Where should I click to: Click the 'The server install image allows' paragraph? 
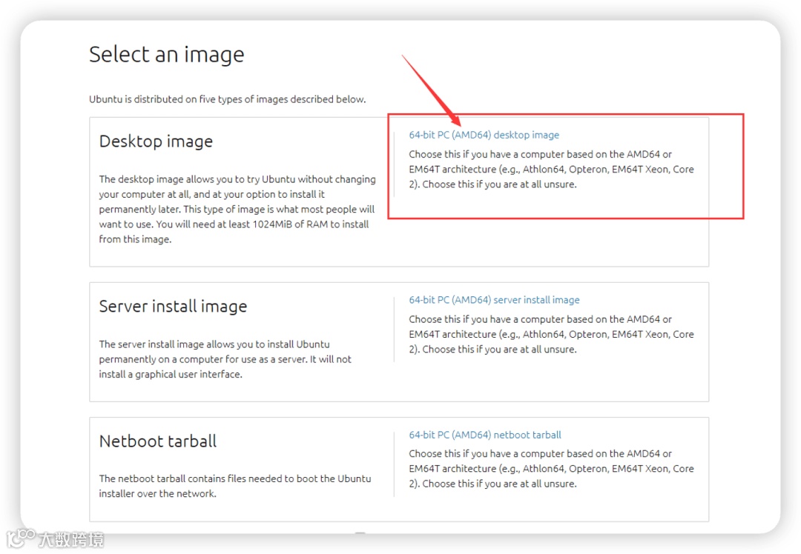pos(225,359)
